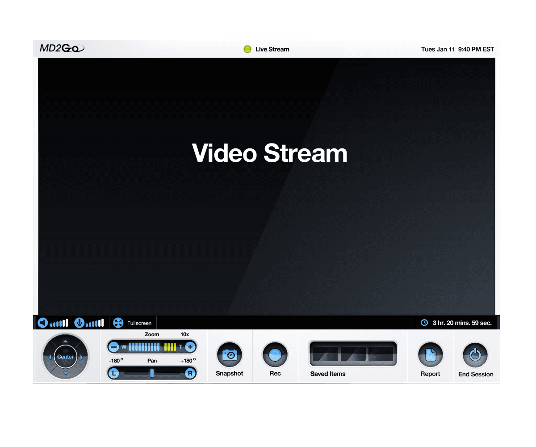Pan left with the L button
This screenshot has height=447, width=536.
click(x=114, y=373)
